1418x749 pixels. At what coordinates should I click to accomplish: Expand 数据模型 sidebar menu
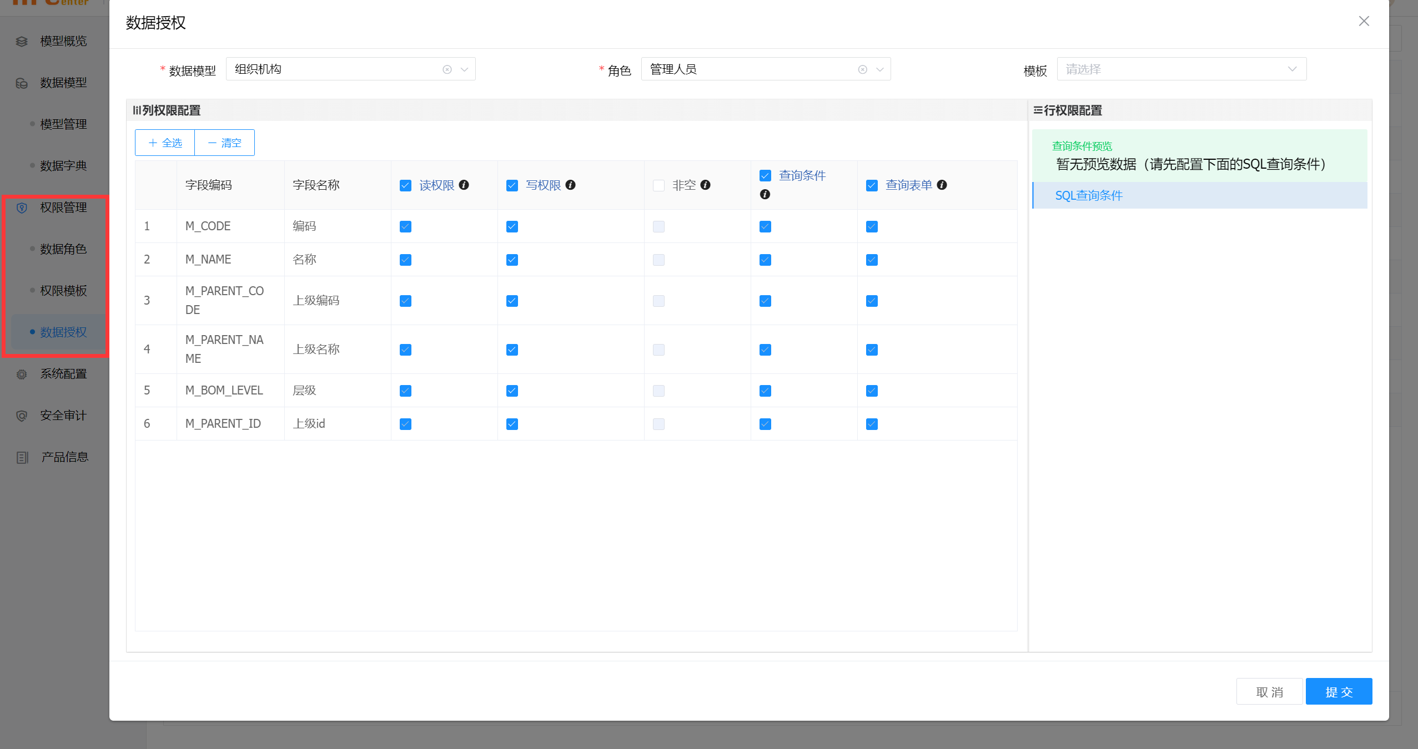pyautogui.click(x=63, y=83)
